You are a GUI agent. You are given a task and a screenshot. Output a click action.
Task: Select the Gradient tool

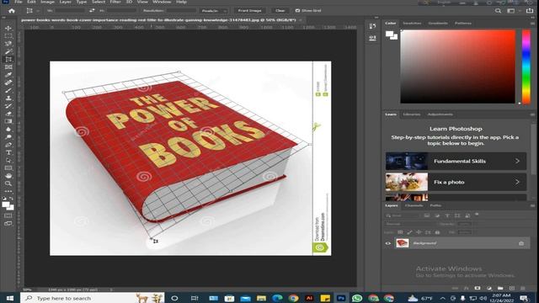coord(8,121)
